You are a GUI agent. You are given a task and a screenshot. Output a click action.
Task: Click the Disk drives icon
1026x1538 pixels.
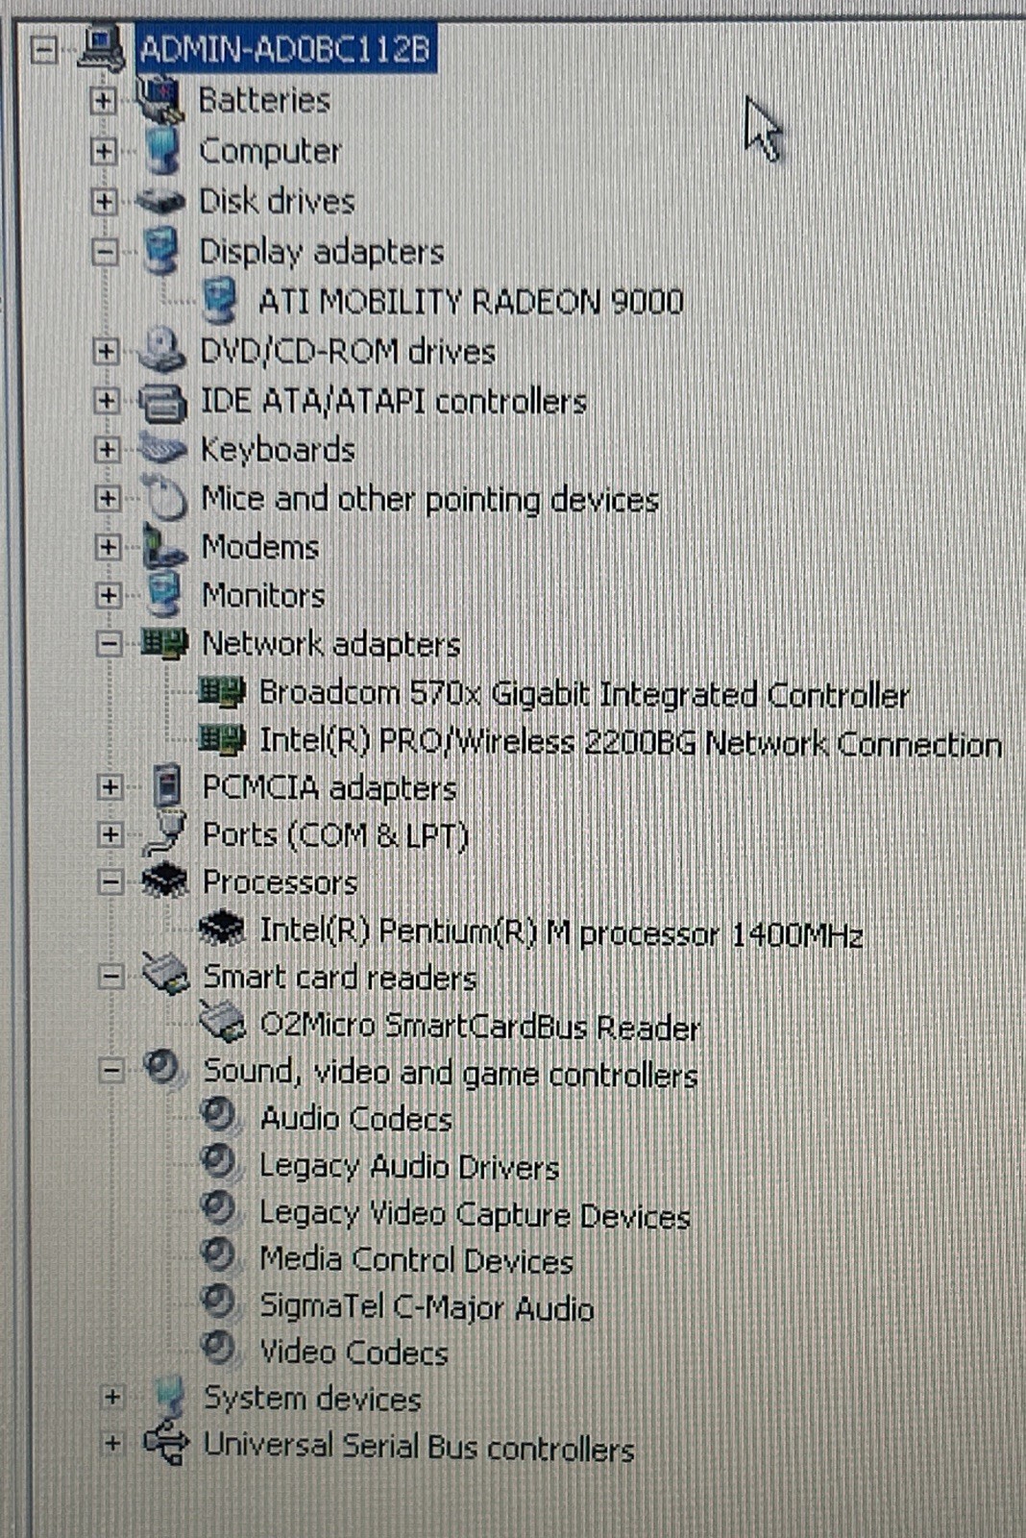click(x=160, y=201)
